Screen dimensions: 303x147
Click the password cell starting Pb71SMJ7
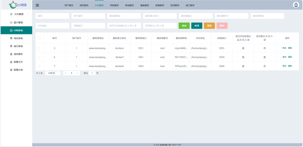click(181, 57)
